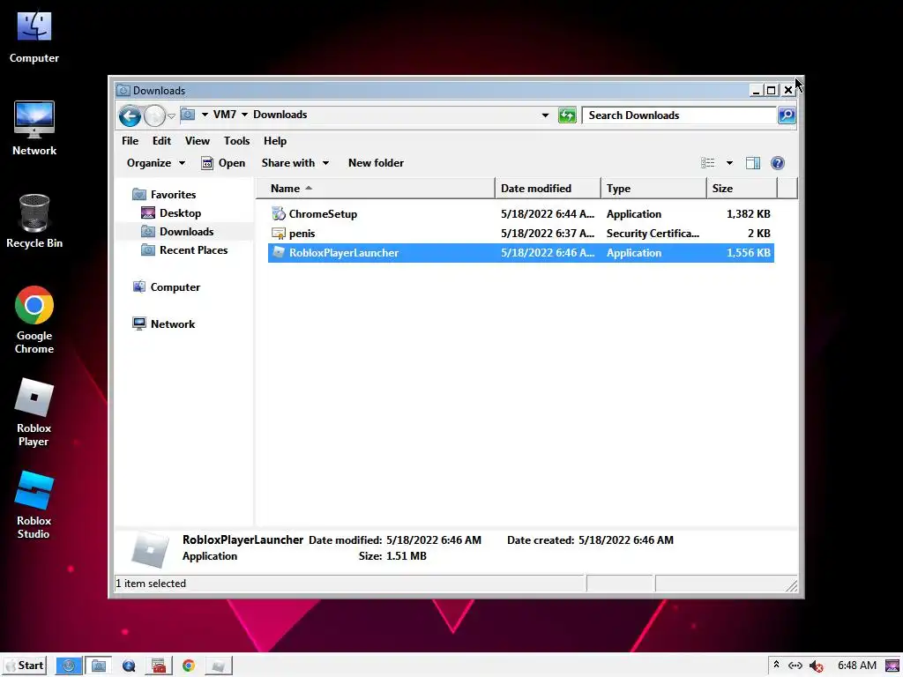Sort by the Name column header
Image resolution: width=903 pixels, height=677 pixels.
(375, 189)
